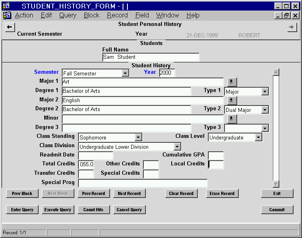The height and width of the screenshot is (238, 302).
Task: Open the Class Standing dropdown
Action: (138, 137)
